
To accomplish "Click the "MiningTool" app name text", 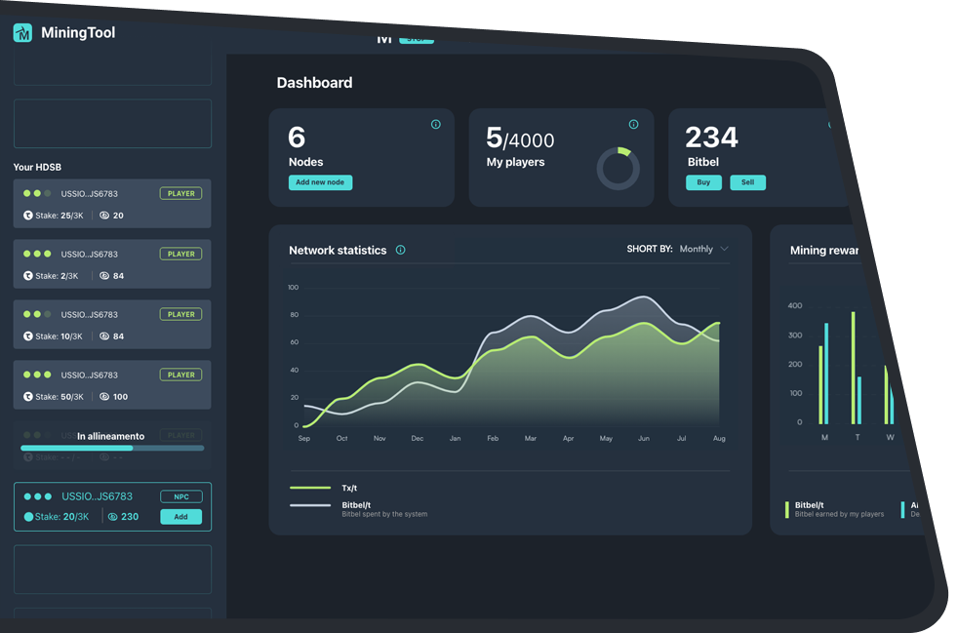I will click(78, 33).
